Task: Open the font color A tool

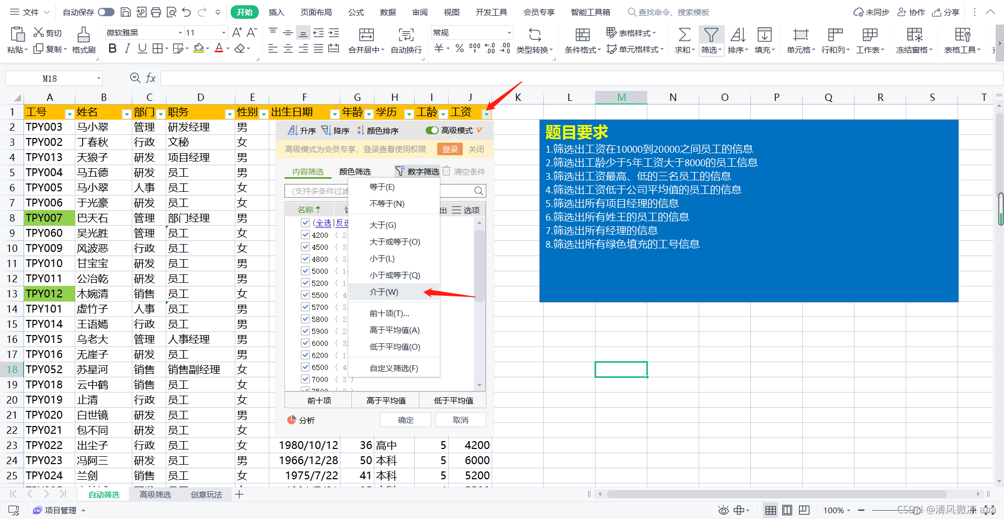Action: point(219,49)
